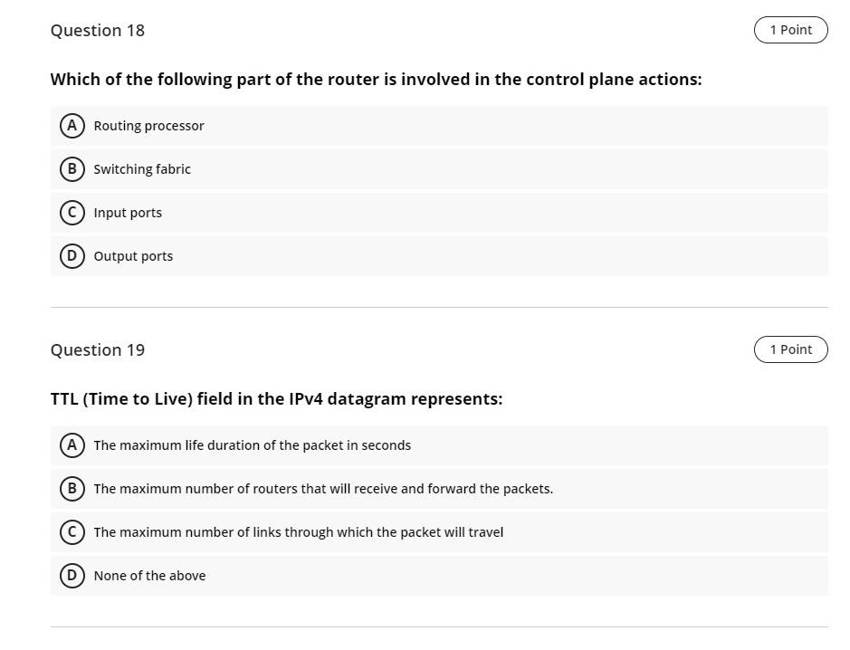Click the circled A next to Routing processor

coord(72,126)
